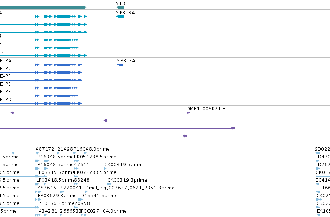The image size is (330, 217).
Task: Click the 88248 feature label
Action: (x=82, y=180)
